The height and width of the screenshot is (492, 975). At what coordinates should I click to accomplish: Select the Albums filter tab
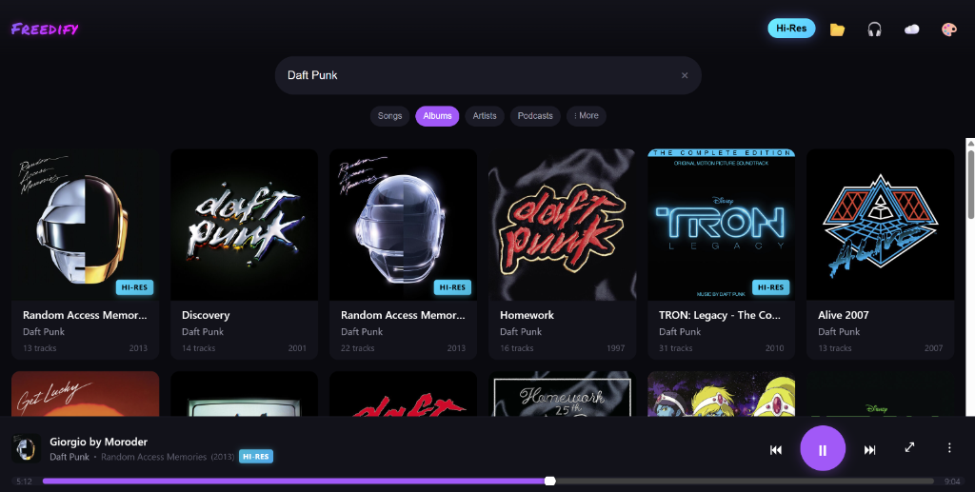437,116
